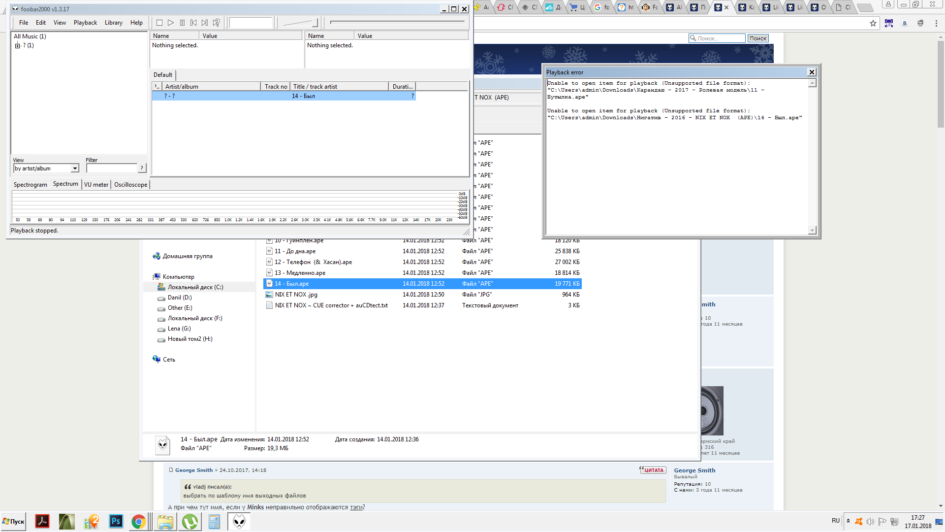Skip to the next track

pos(205,23)
